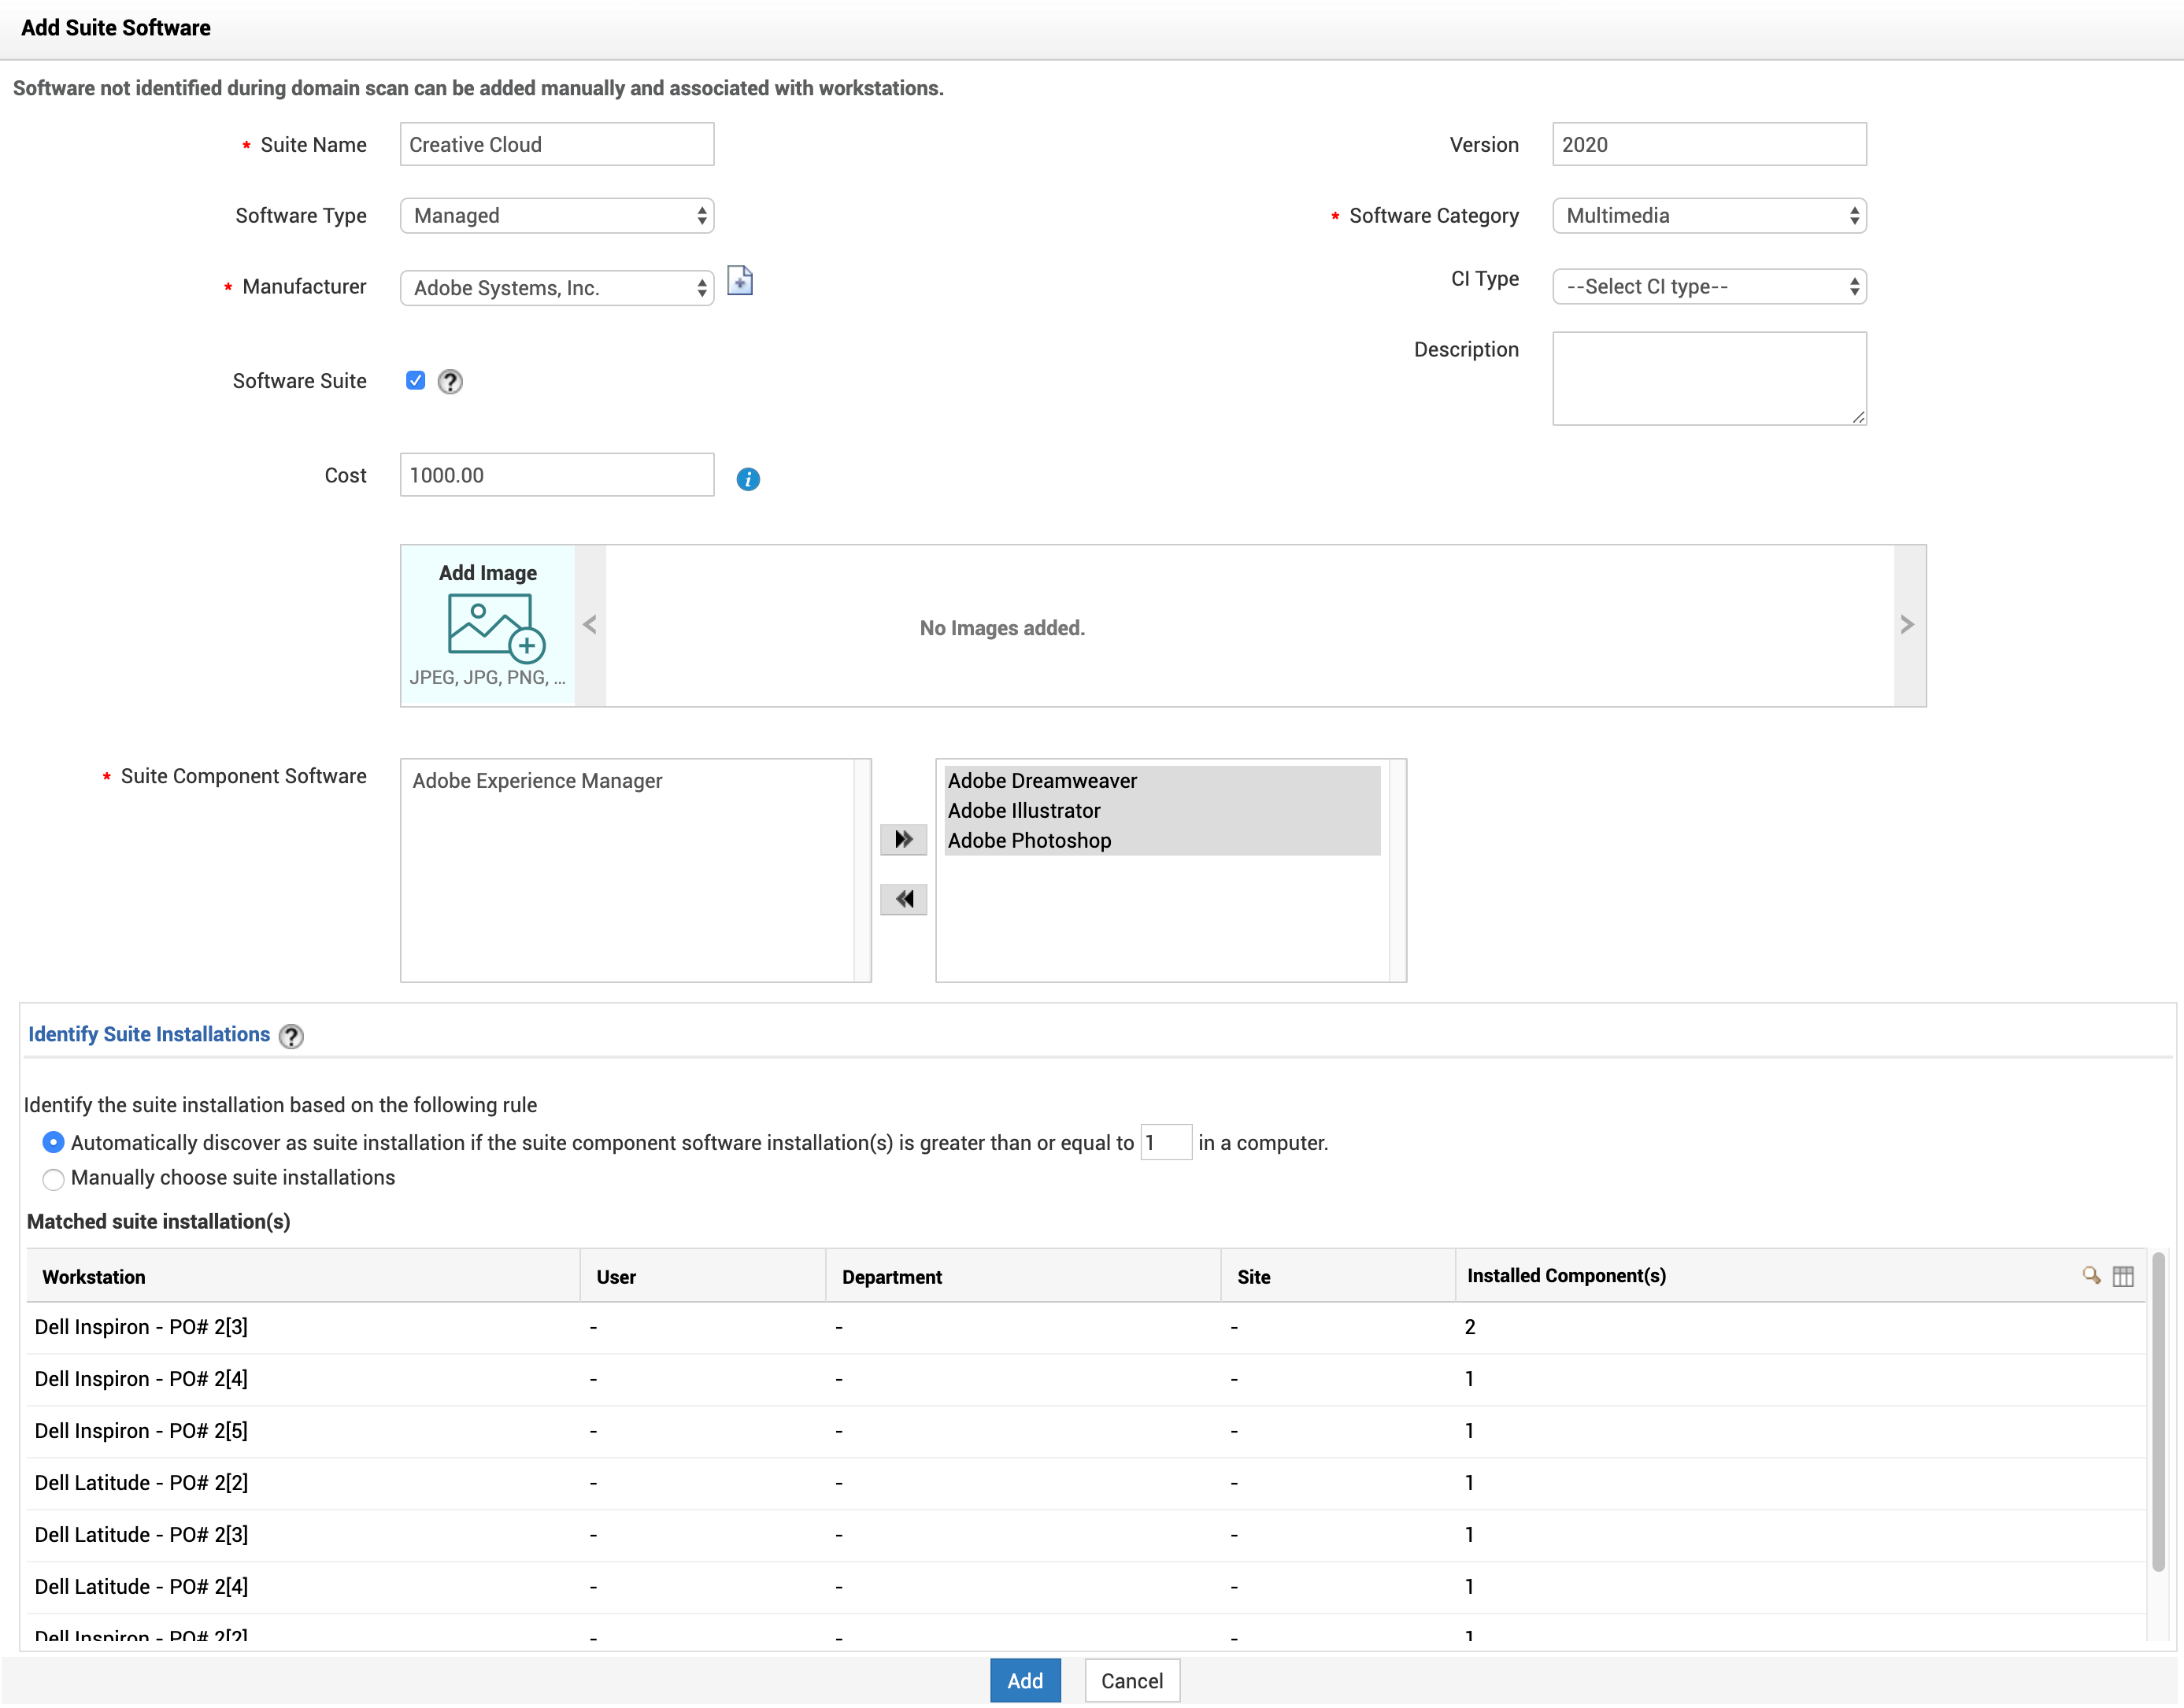Open the column chooser grid icon
2184x1708 pixels.
click(2123, 1276)
